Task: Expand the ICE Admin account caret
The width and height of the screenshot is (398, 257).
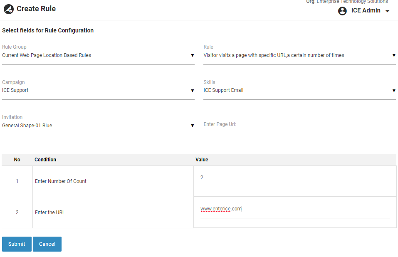Action: (x=388, y=11)
